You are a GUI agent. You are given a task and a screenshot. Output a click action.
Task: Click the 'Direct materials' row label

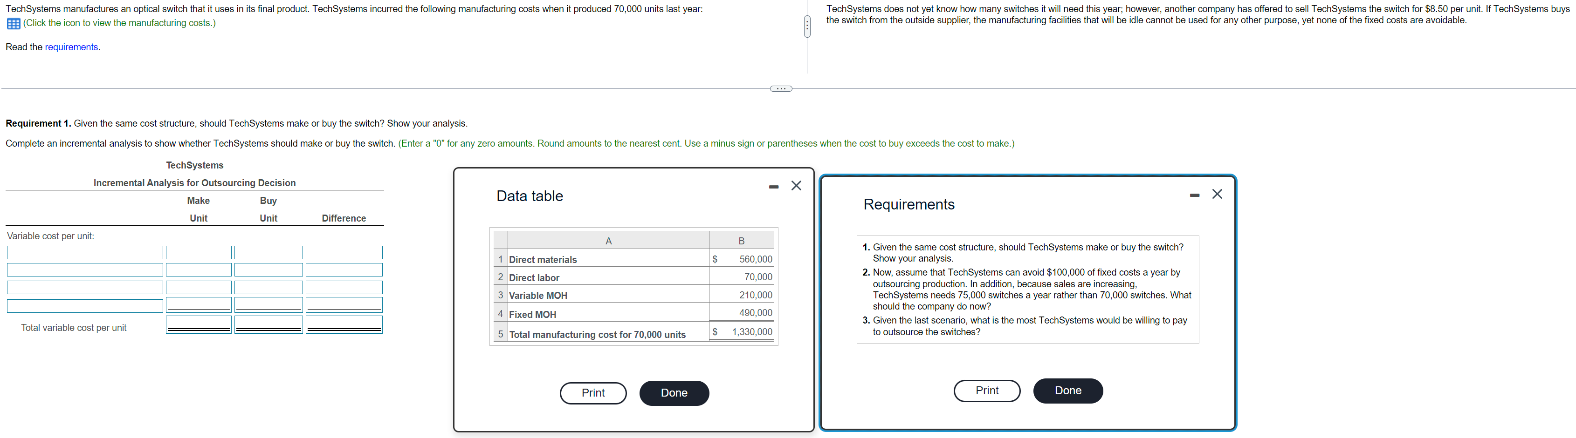[x=543, y=260]
